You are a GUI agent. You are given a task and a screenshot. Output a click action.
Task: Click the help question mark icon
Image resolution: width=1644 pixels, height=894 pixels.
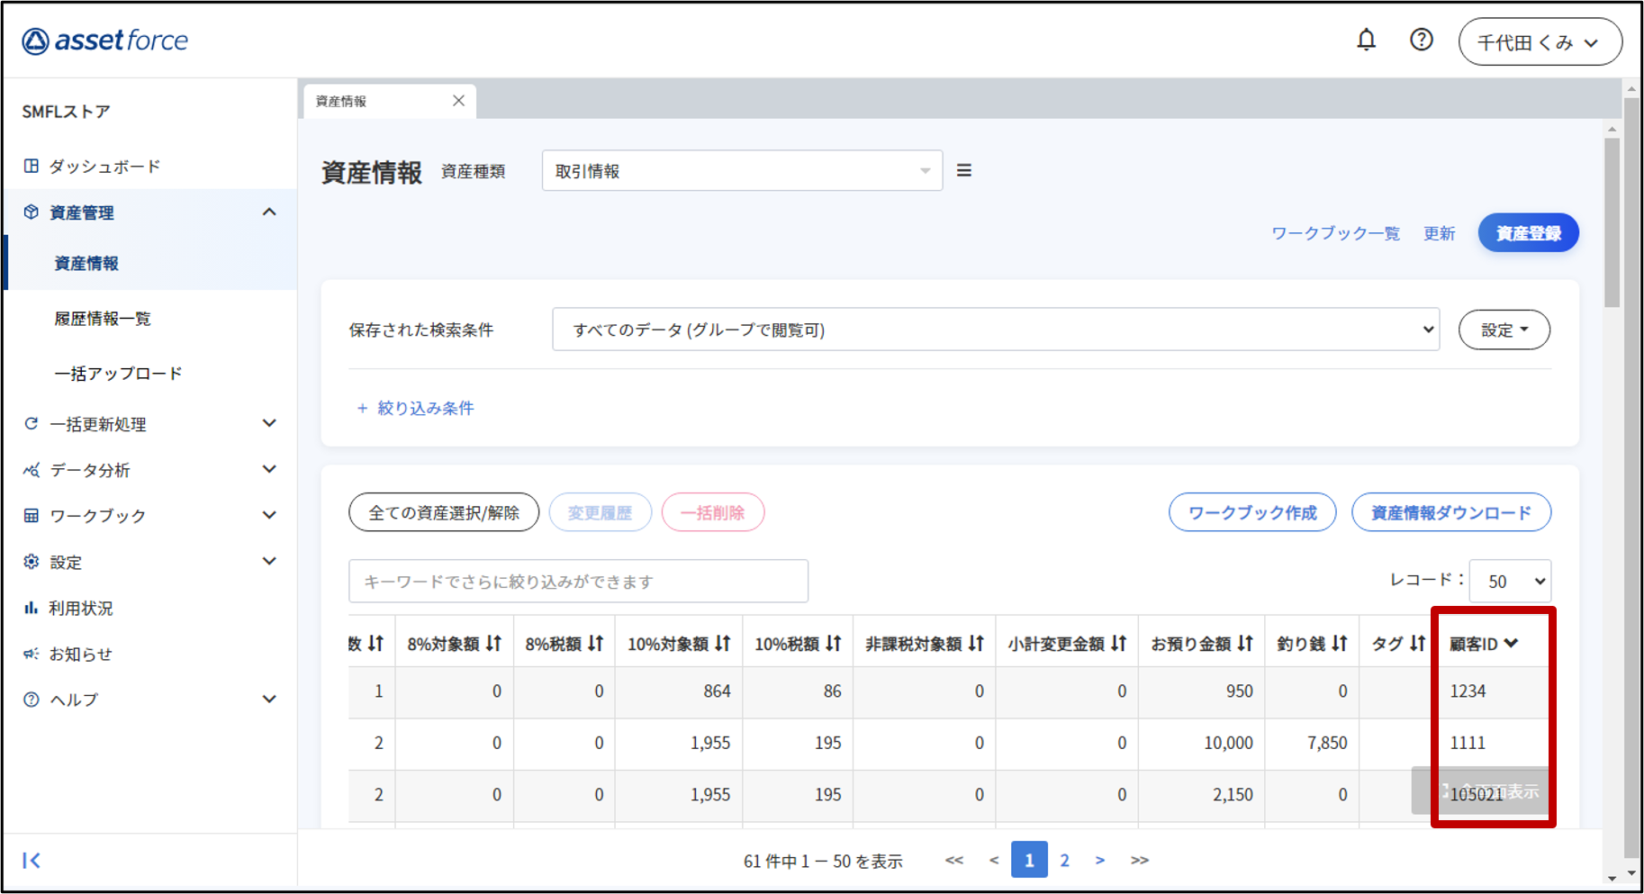1421,41
